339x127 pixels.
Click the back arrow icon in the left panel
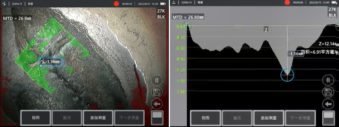(x=157, y=104)
